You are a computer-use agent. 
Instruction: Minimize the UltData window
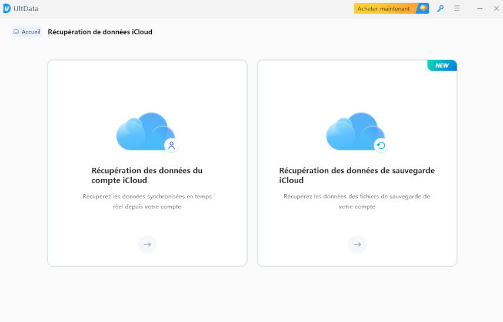(x=479, y=9)
